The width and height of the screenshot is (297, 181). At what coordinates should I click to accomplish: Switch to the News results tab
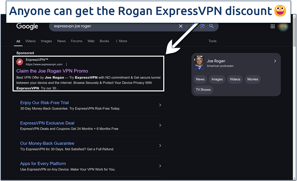pos(61,41)
